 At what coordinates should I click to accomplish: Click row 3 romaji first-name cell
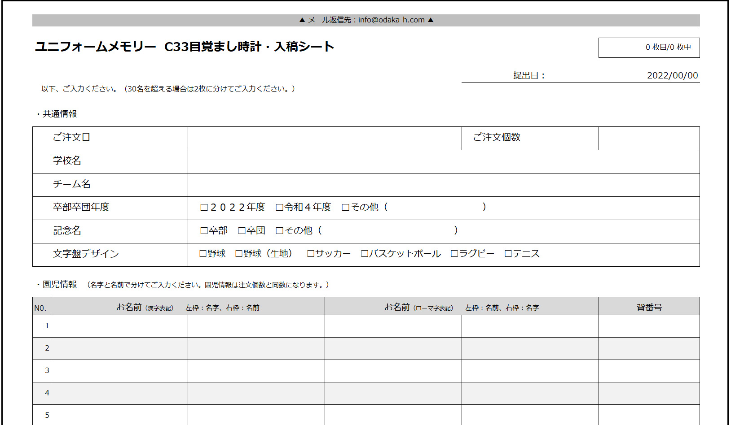[393, 371]
